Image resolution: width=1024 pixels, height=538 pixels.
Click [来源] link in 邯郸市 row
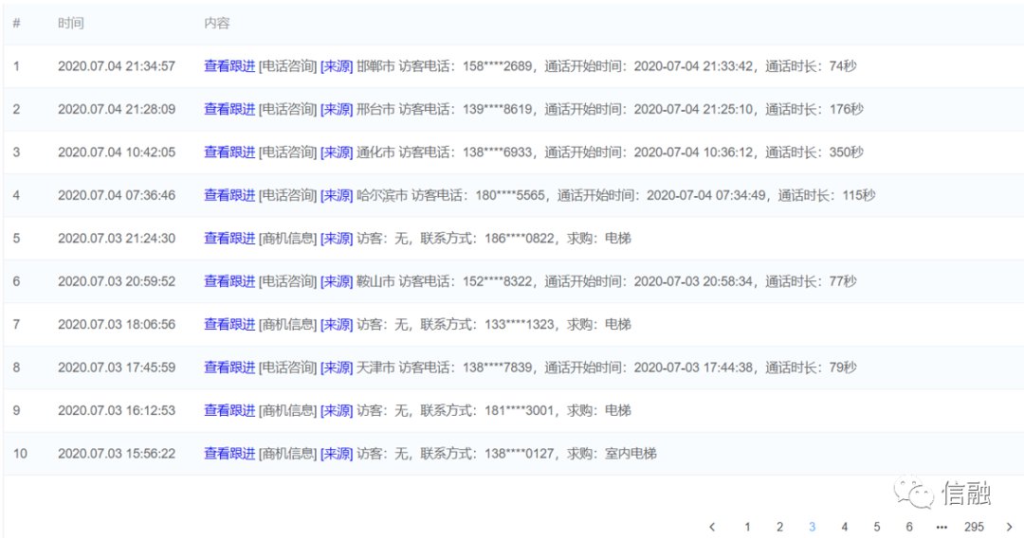coord(337,66)
